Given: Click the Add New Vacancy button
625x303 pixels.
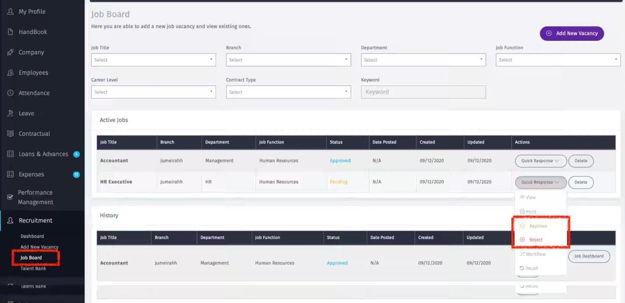Looking at the screenshot, I should pos(572,34).
